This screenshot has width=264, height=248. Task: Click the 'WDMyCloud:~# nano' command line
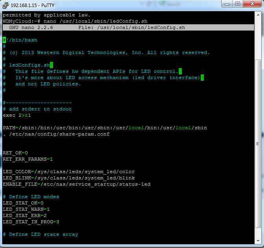click(75, 21)
